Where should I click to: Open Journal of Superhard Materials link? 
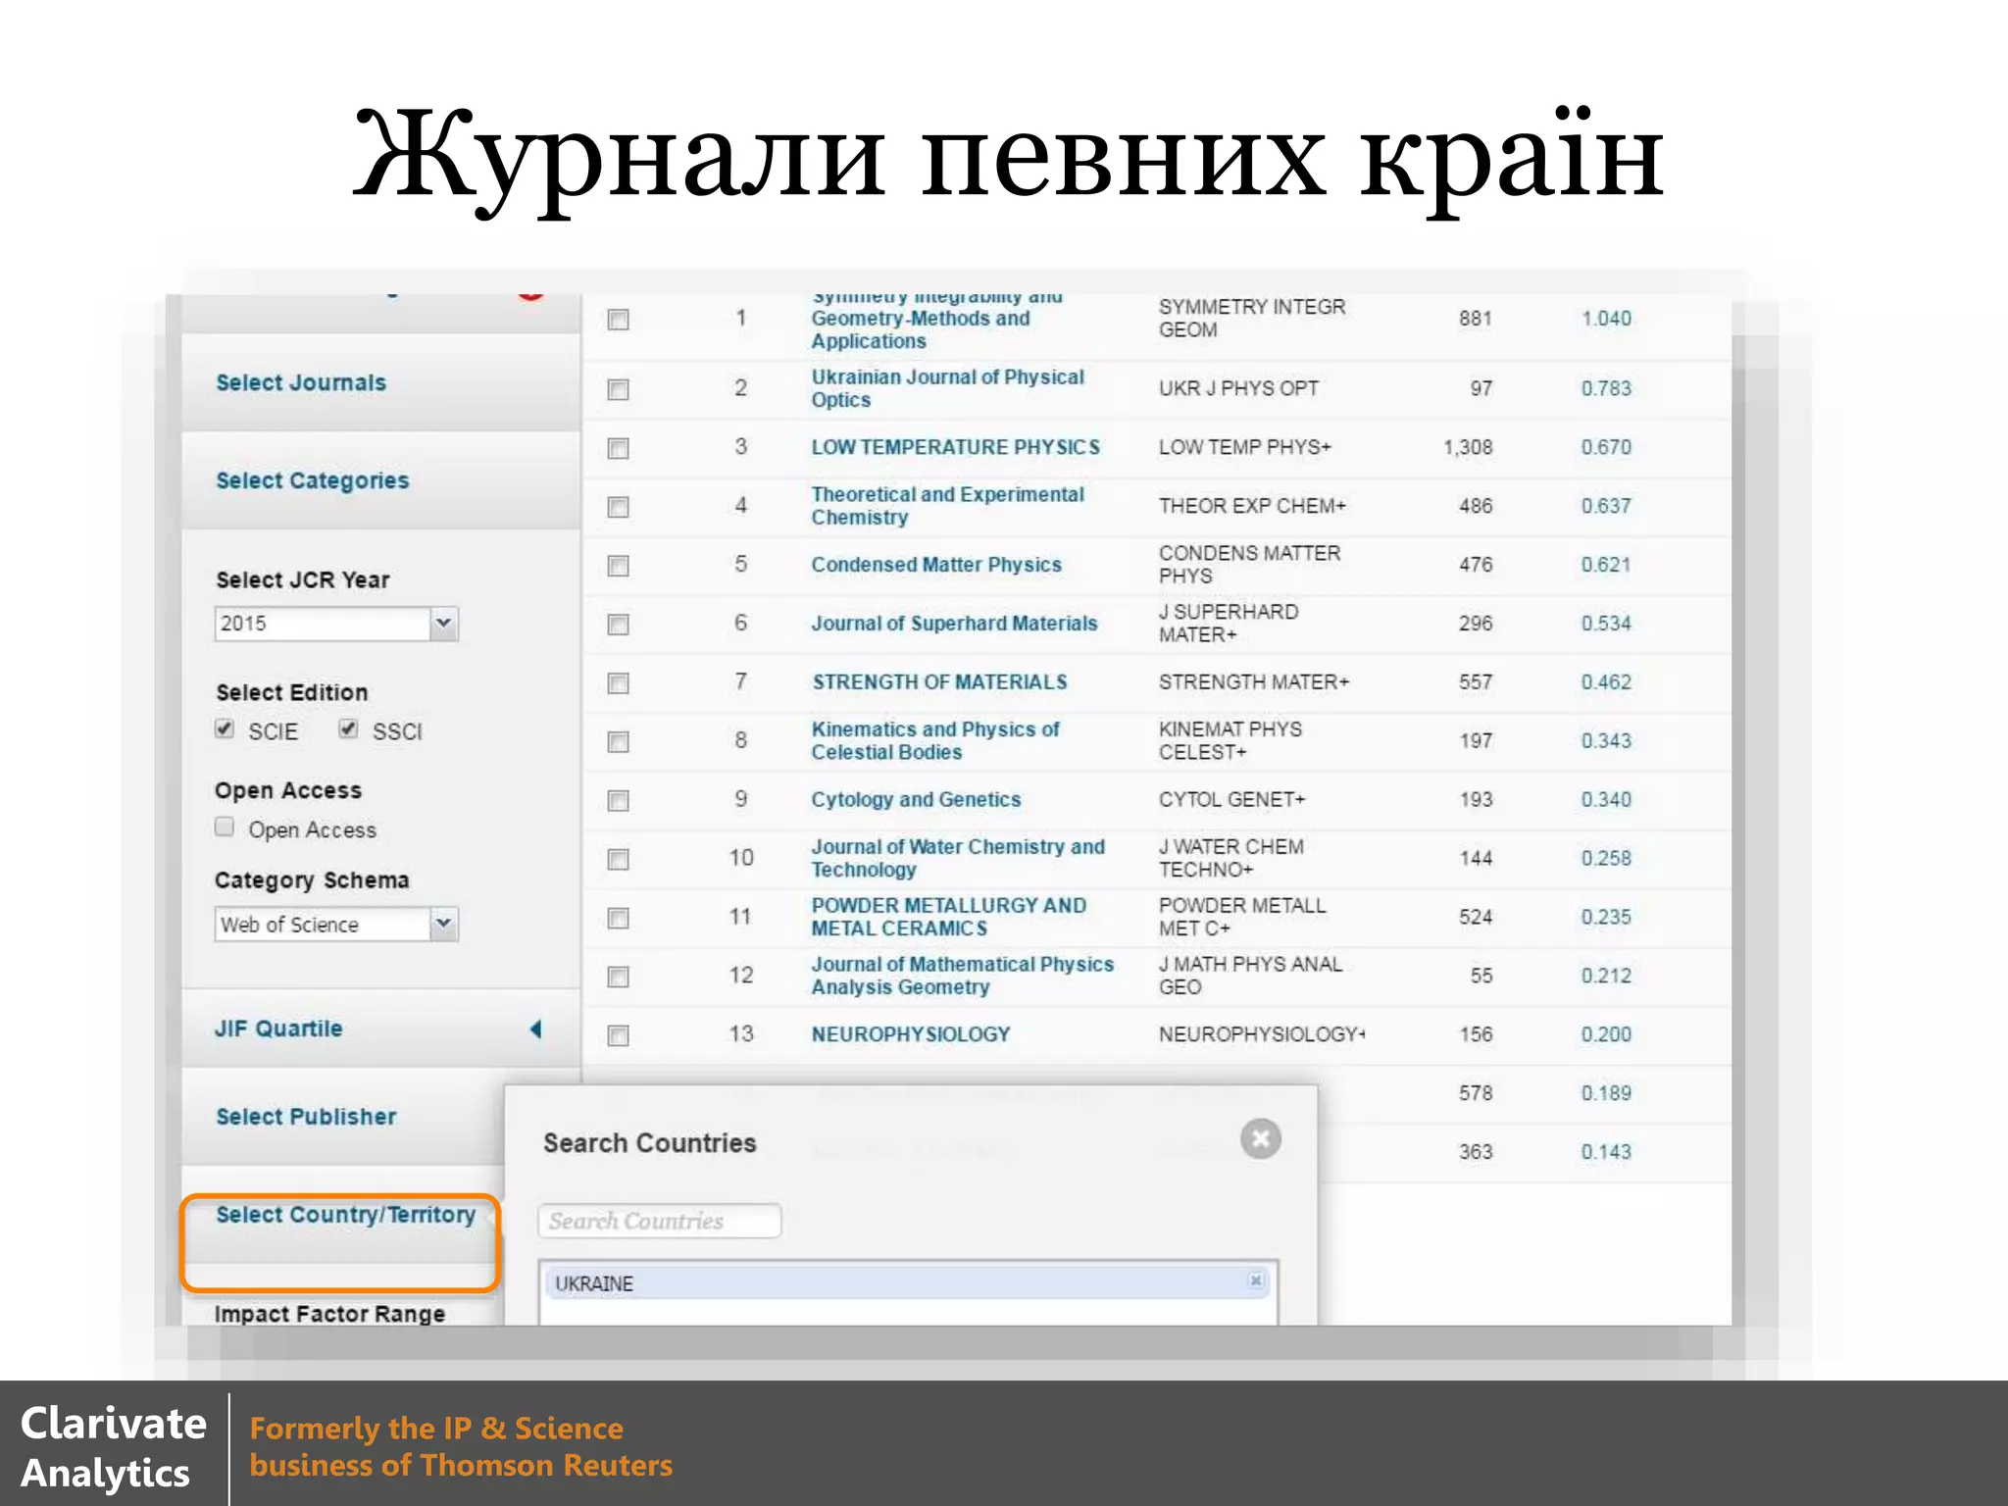click(x=954, y=624)
